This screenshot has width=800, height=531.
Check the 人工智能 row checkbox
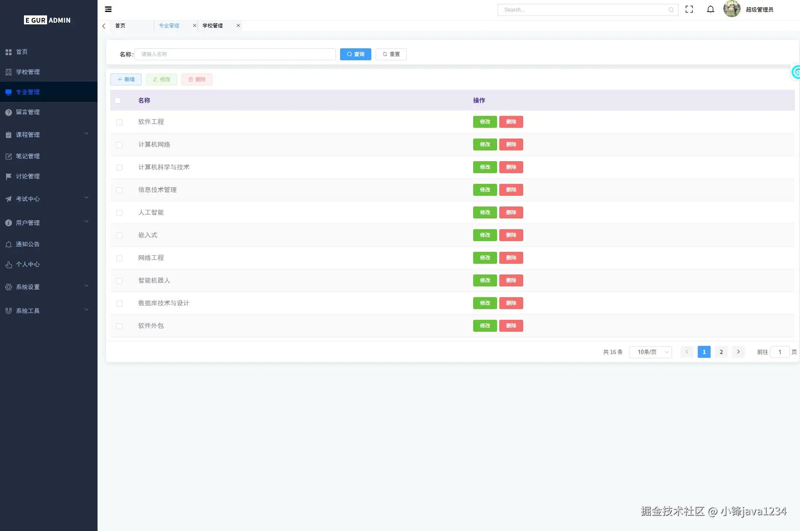[119, 213]
